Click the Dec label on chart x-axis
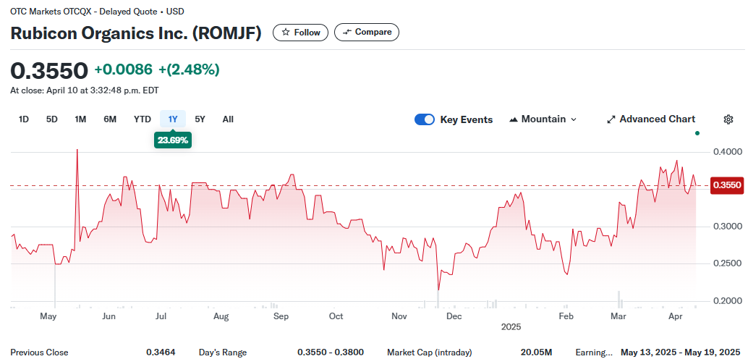This screenshot has width=748, height=359. [x=454, y=316]
